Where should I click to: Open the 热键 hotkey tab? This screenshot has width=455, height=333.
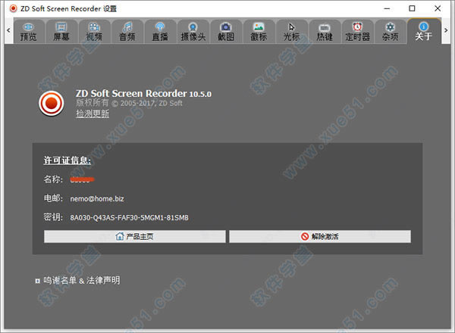click(x=325, y=32)
